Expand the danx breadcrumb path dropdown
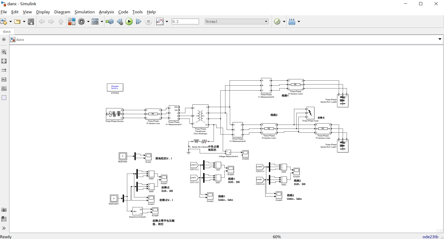Image resolution: width=444 pixels, height=239 pixels. pos(440,39)
